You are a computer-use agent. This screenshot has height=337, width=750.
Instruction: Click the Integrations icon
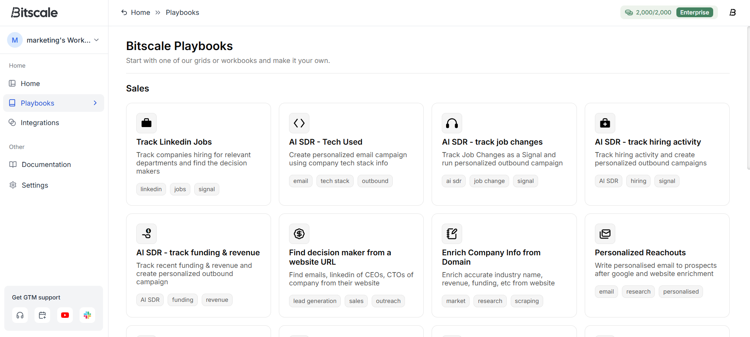point(13,122)
